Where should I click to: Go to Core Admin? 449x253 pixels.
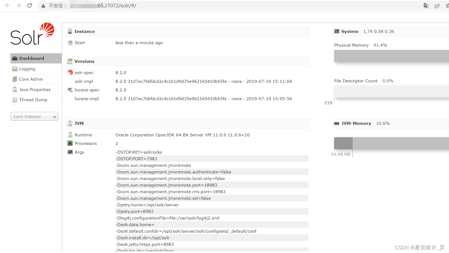[x=36, y=79]
